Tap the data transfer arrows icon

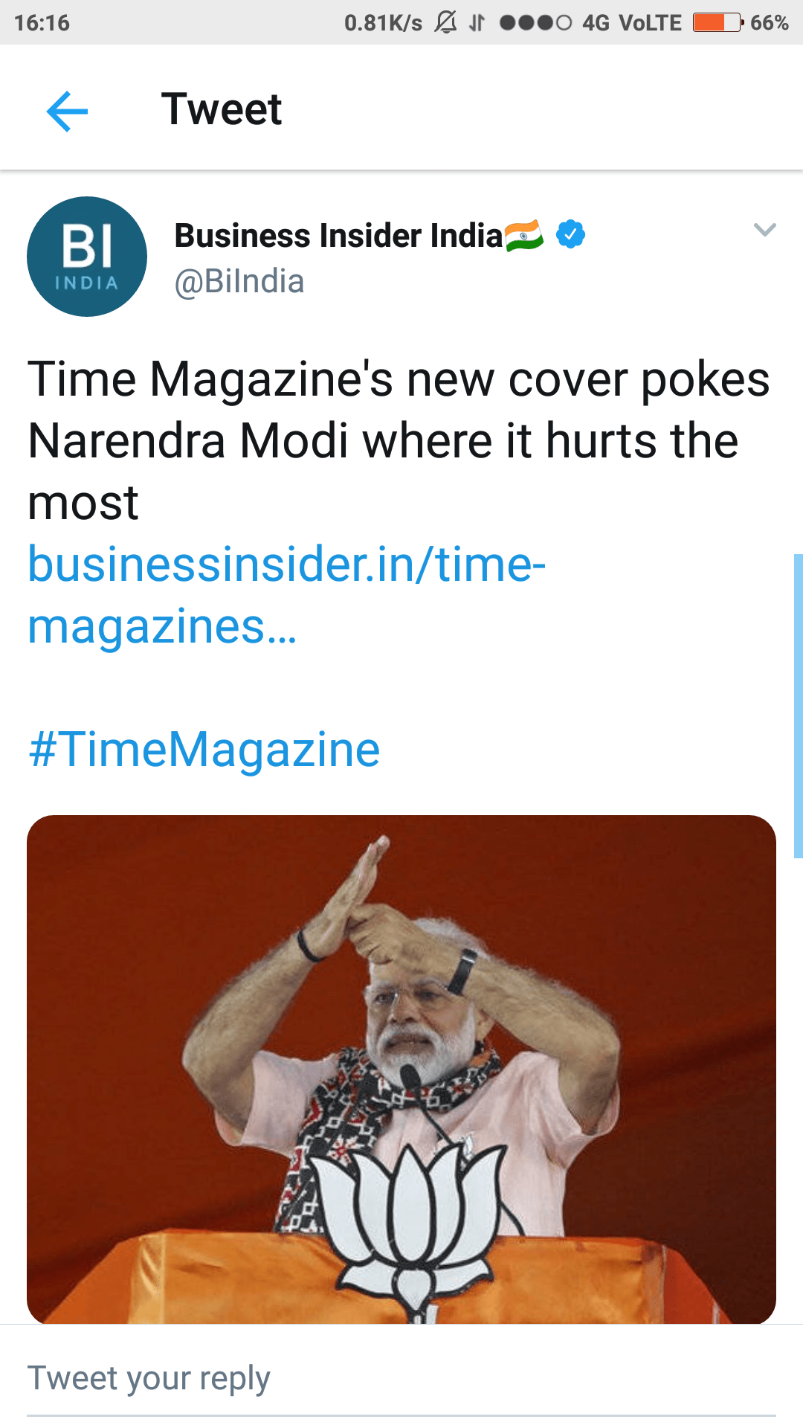[477, 23]
